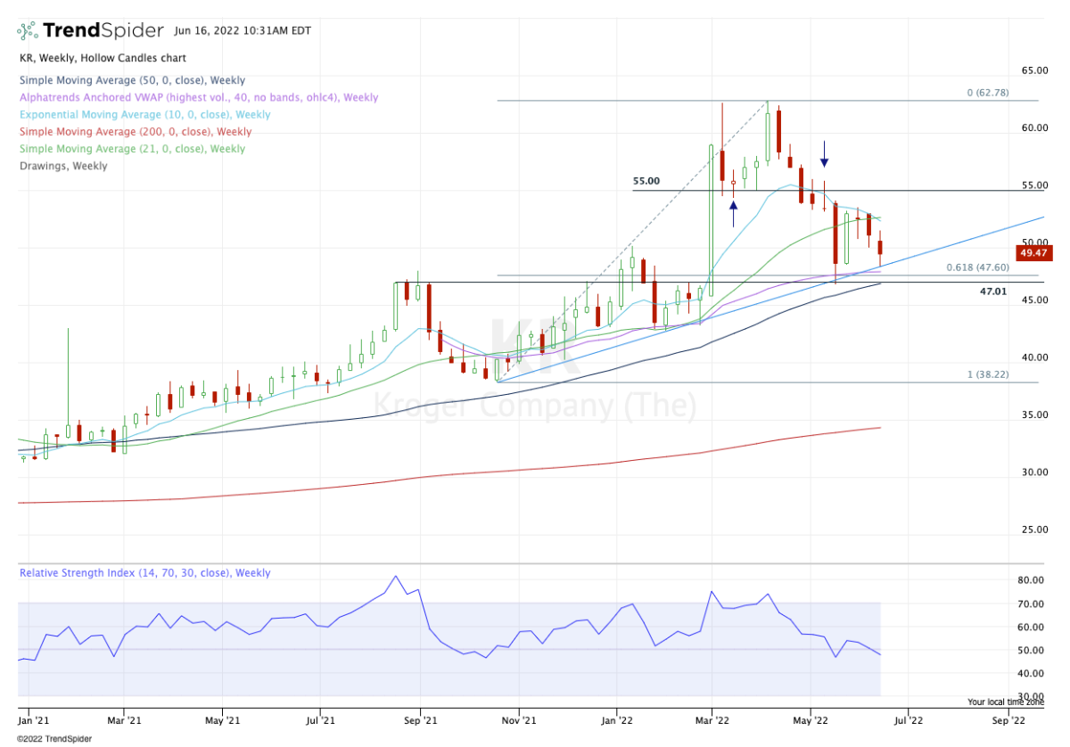The image size is (1070, 747).
Task: Open the KR, Weekly, Hollow Candles chart title
Action: click(102, 58)
